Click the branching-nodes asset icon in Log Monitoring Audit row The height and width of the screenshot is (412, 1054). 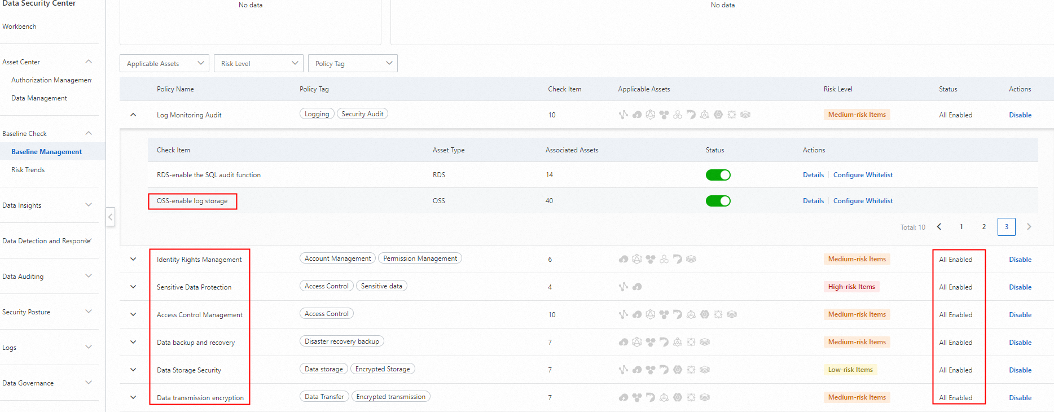pos(623,115)
